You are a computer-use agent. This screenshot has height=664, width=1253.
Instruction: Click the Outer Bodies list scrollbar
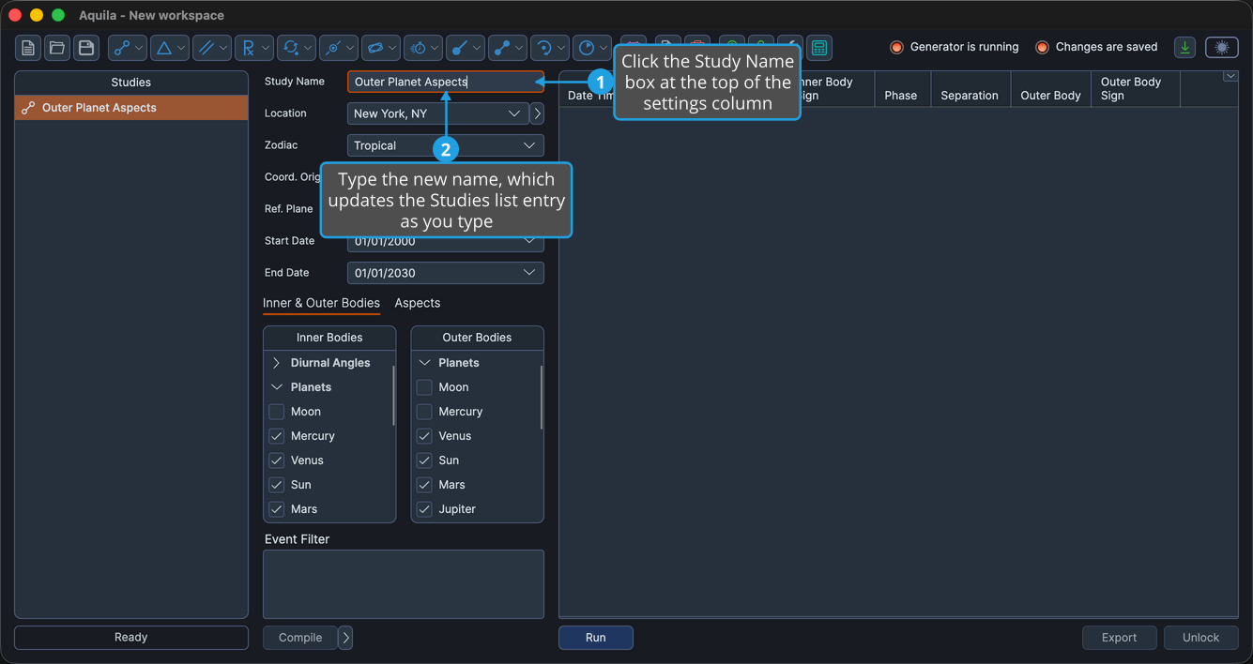(542, 397)
